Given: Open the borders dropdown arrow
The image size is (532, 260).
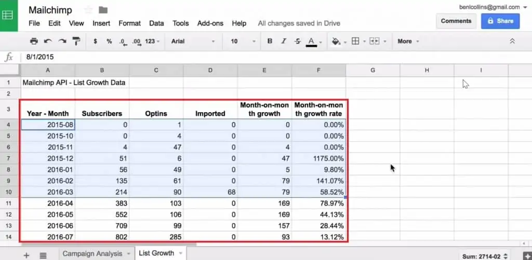Looking at the screenshot, I should (364, 42).
